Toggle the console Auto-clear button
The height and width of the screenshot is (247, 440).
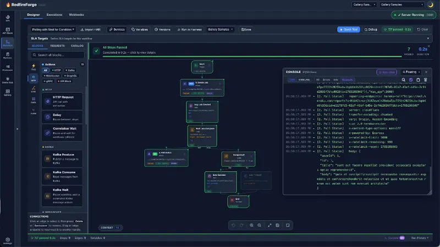387,72
